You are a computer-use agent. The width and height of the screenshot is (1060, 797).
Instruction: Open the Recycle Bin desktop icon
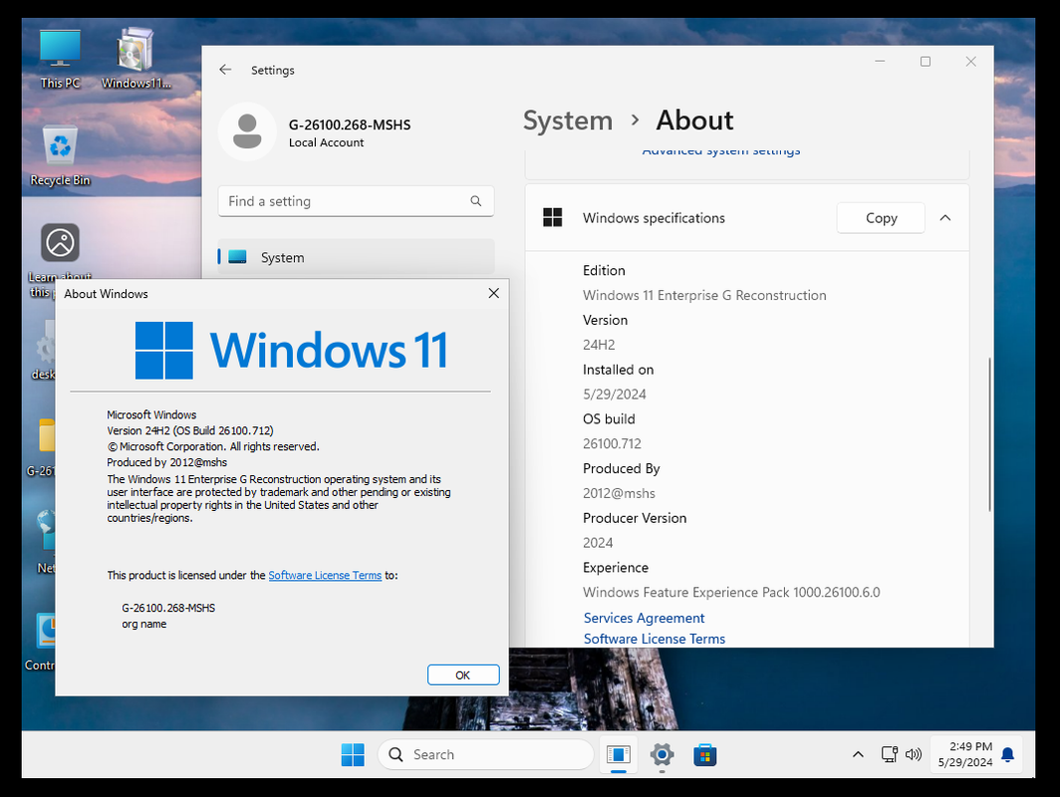(x=60, y=155)
